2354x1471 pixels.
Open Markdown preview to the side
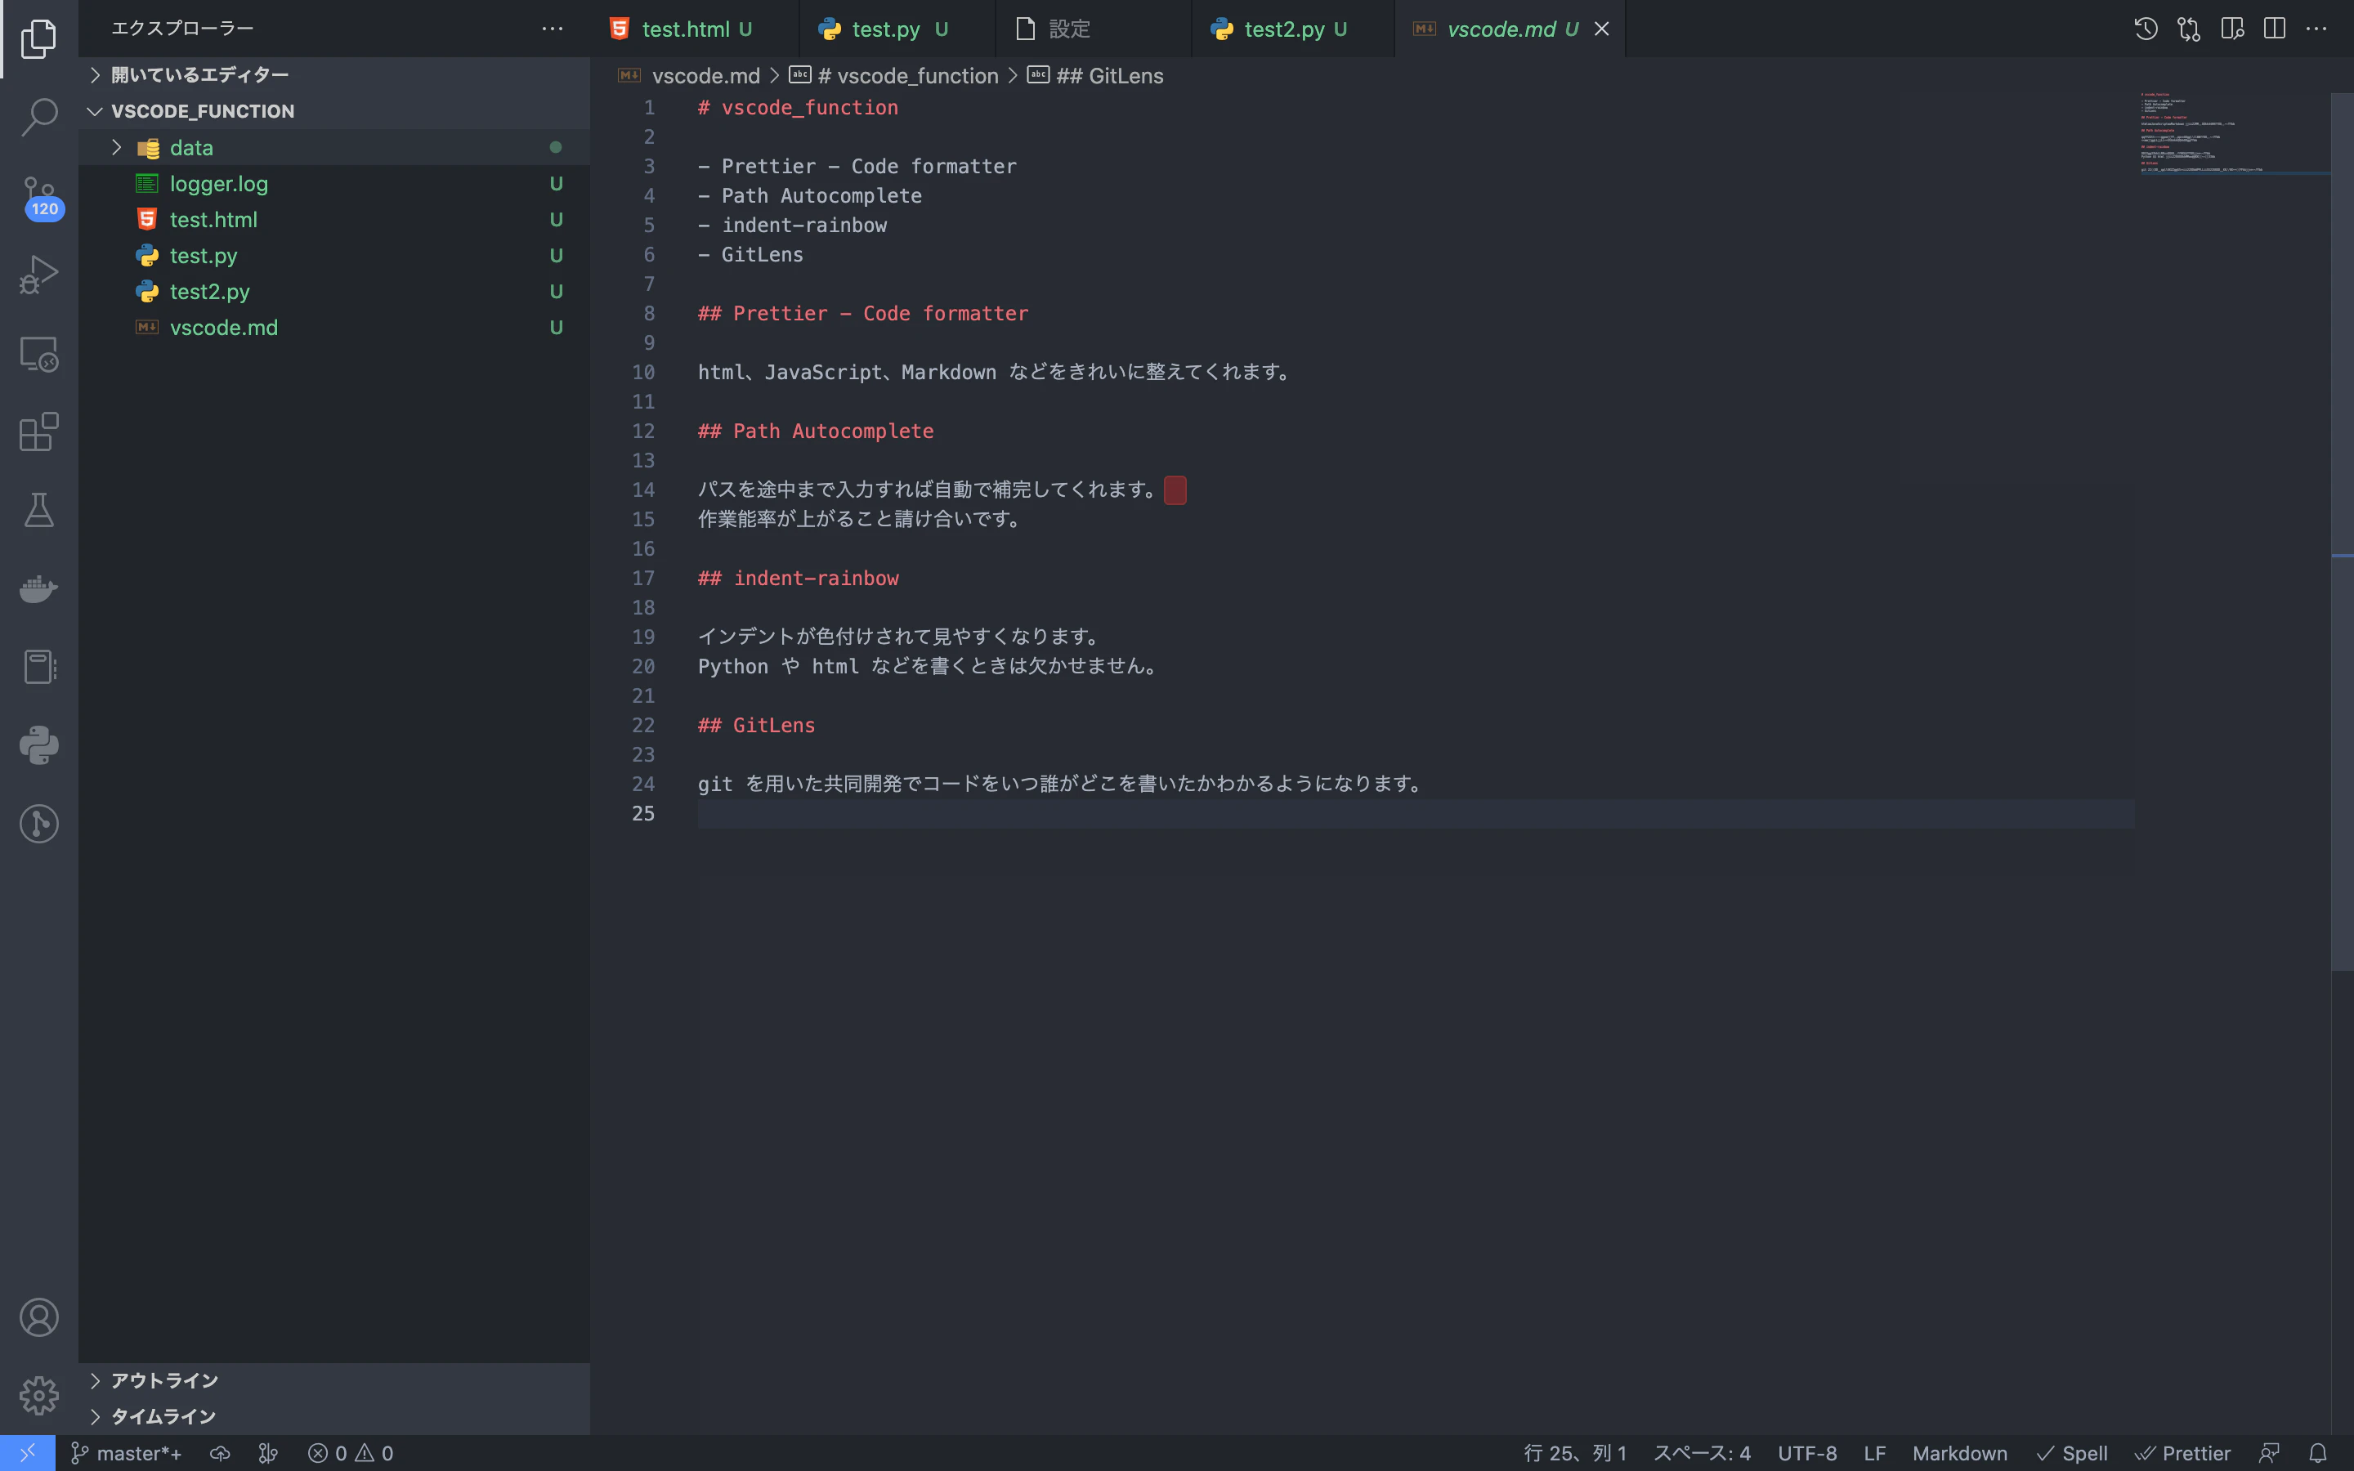(2231, 29)
